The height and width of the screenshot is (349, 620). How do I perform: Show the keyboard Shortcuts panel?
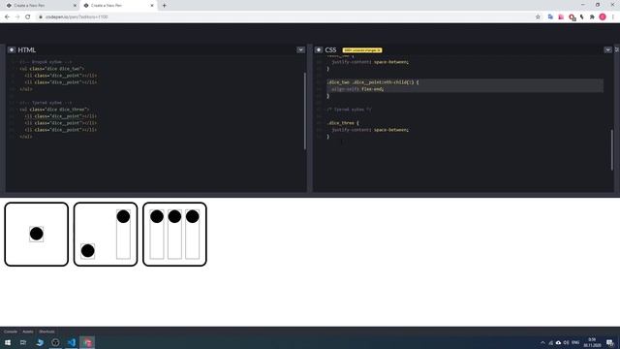[46, 332]
